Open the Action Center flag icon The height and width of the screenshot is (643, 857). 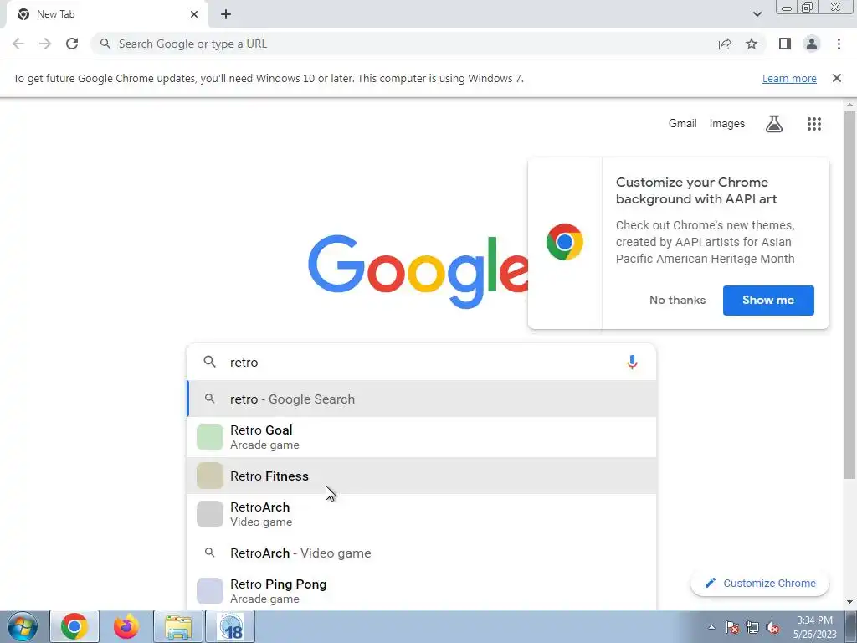pyautogui.click(x=731, y=627)
